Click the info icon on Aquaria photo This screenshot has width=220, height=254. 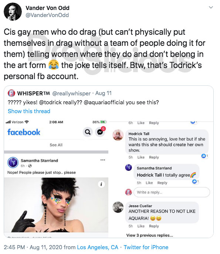101,184
